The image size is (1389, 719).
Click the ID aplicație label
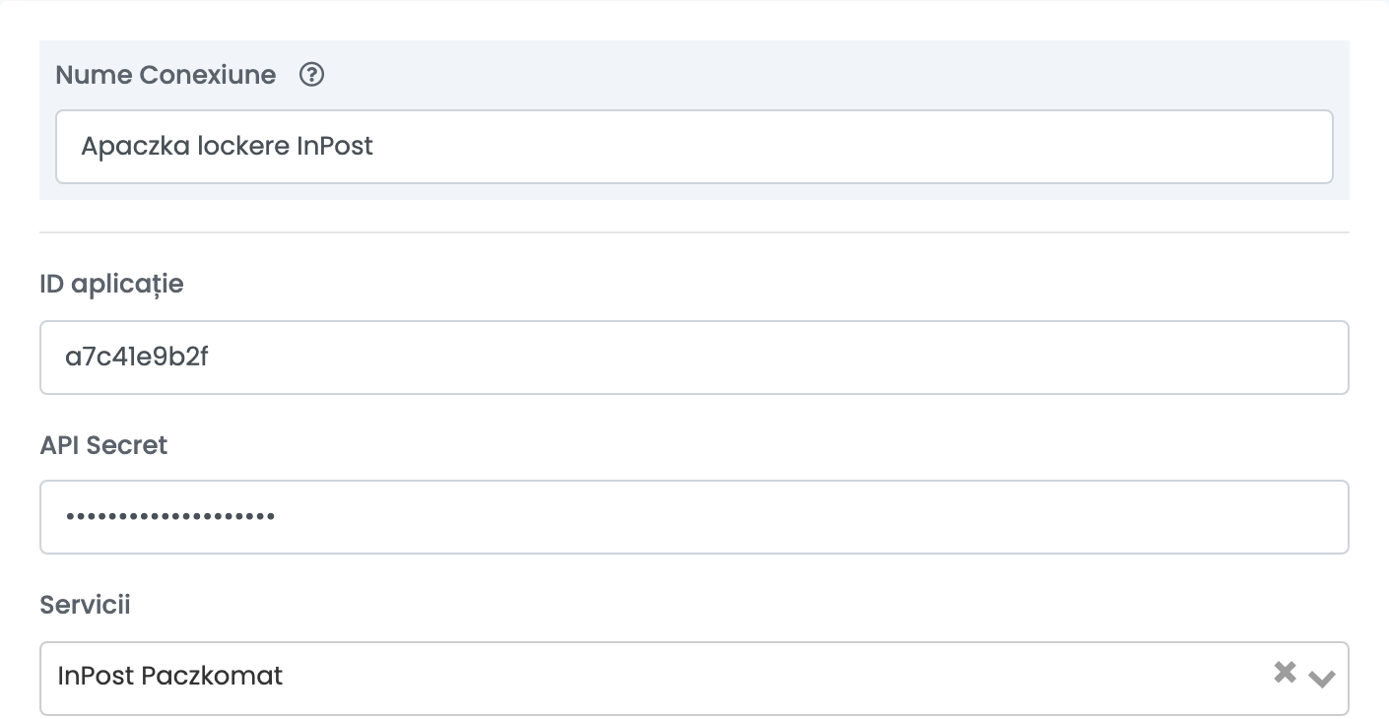112,285
